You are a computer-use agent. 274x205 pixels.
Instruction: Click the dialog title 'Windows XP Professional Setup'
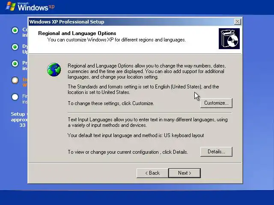pos(67,22)
